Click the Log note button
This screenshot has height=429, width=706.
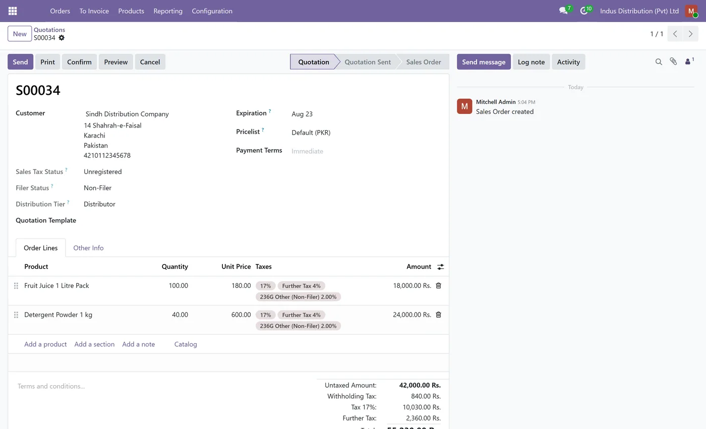(531, 62)
